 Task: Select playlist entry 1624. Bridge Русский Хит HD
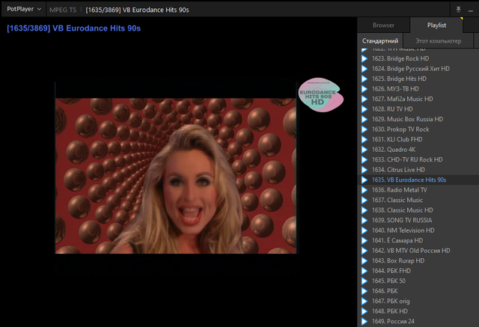418,69
